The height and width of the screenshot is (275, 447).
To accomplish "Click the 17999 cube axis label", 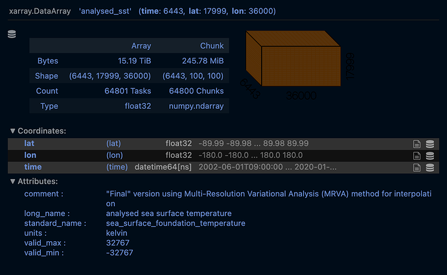I will coord(350,66).
